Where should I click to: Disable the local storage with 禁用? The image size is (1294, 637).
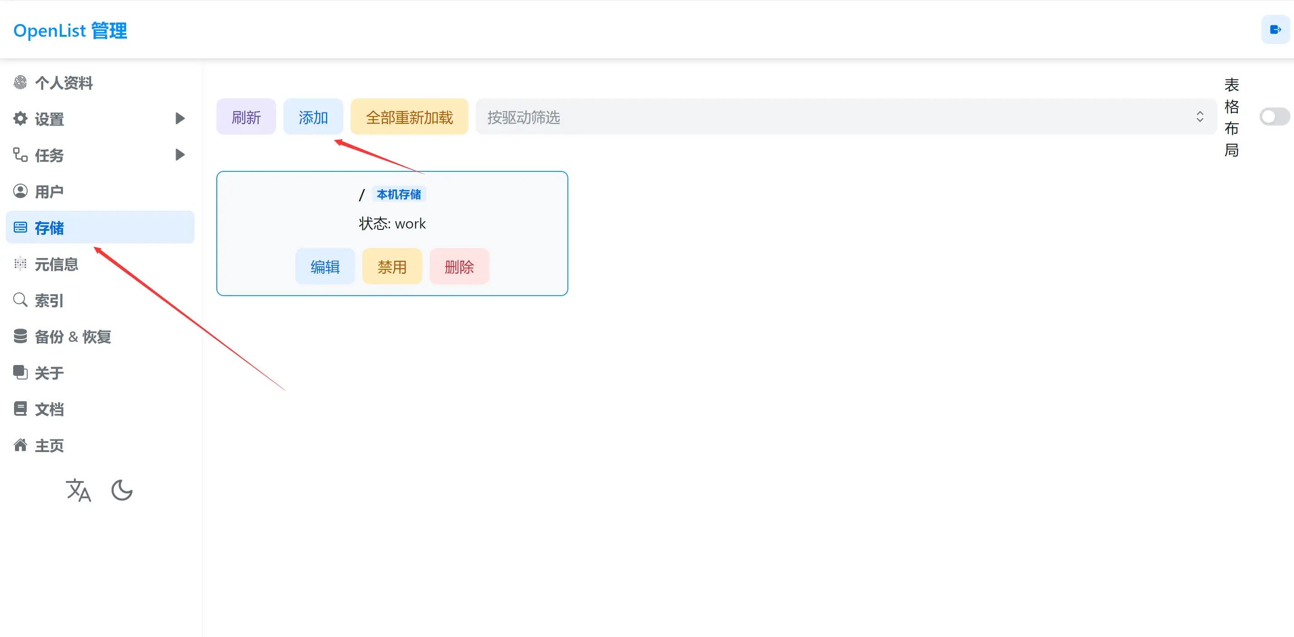392,266
